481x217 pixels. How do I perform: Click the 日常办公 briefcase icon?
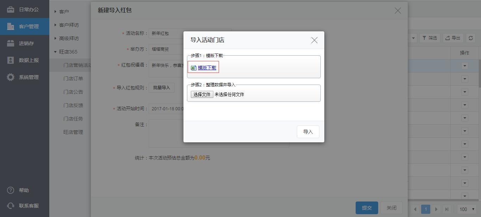pyautogui.click(x=11, y=10)
